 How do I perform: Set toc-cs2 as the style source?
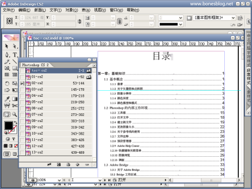click(x=22, y=71)
